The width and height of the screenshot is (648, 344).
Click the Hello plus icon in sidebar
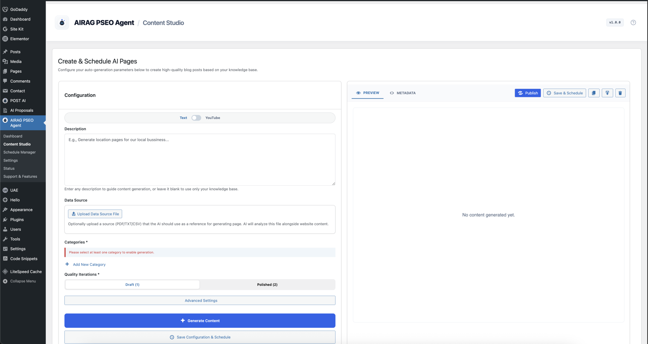point(5,200)
